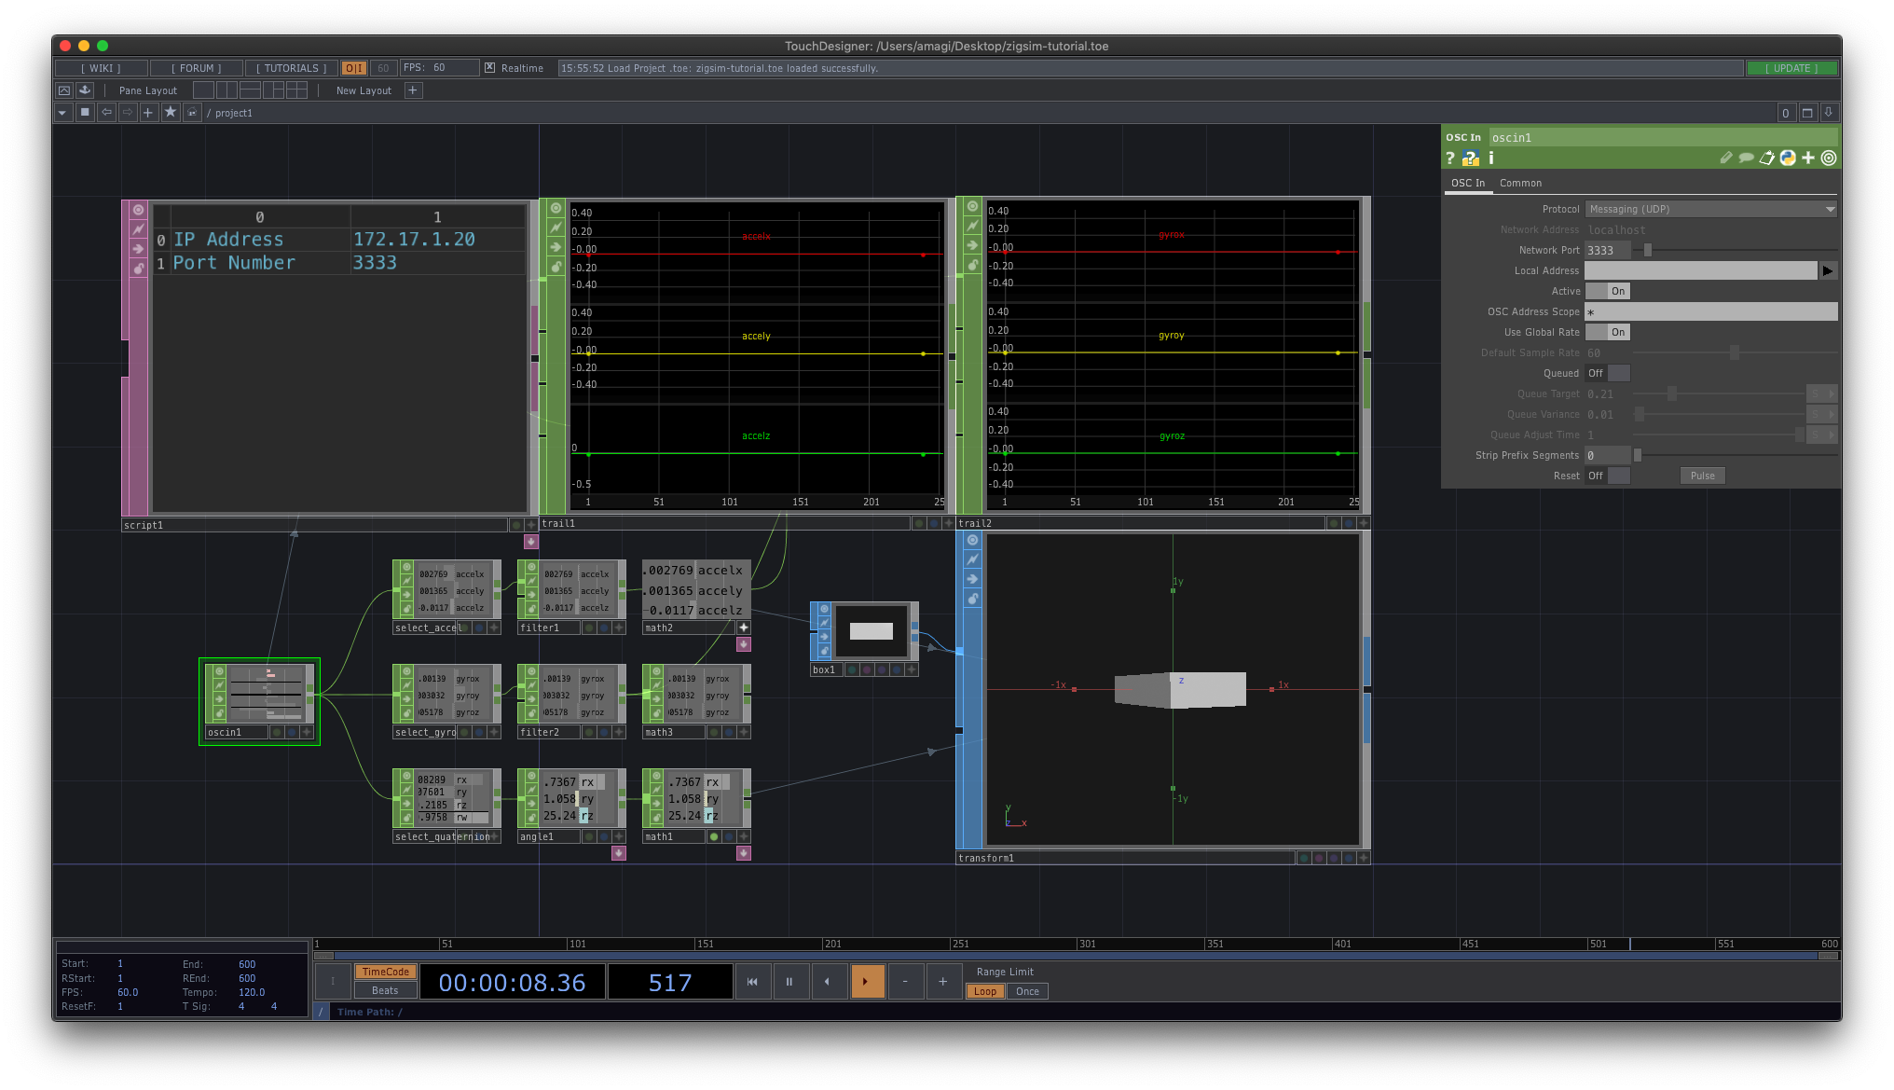The height and width of the screenshot is (1090, 1894).
Task: Open Queue Adjust Time S arrow menu
Action: tap(1821, 435)
